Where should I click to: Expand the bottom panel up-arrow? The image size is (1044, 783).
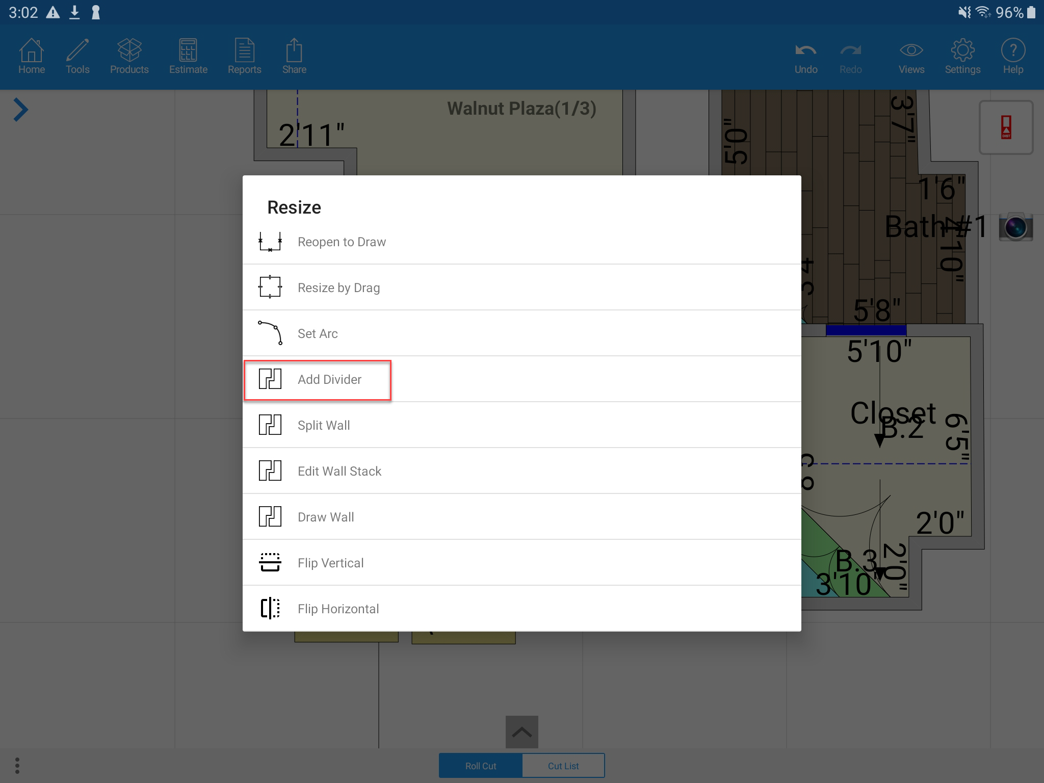coord(521,732)
